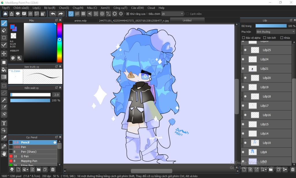Click the layer panel vertical scrollbar

click(294, 121)
